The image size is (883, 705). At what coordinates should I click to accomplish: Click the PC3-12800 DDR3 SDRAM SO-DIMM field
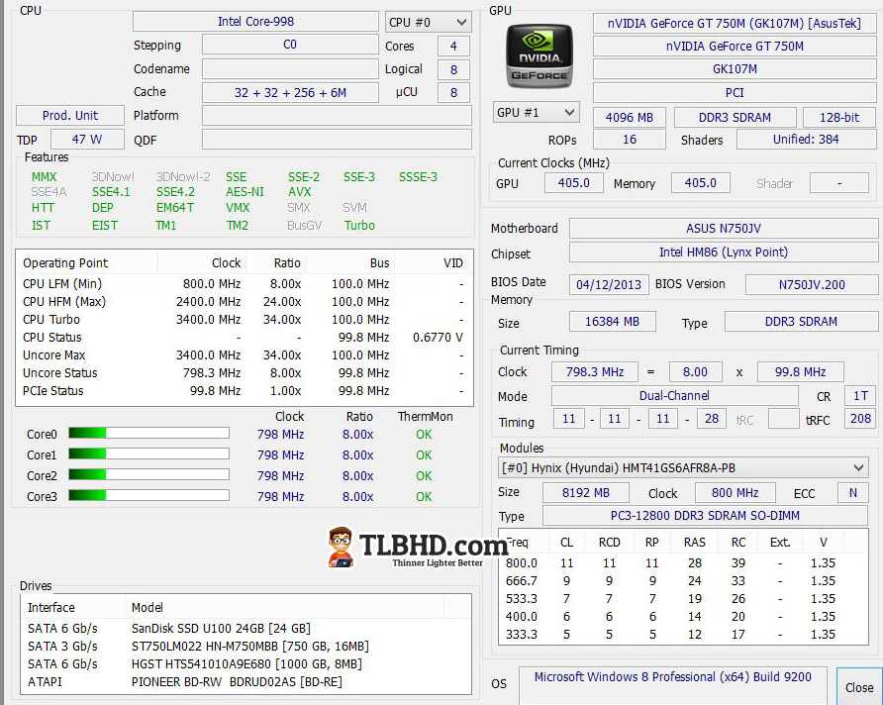click(705, 515)
